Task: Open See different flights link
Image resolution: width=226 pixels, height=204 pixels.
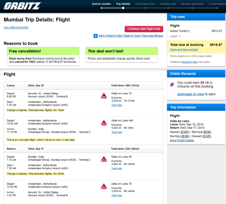Action: pos(16,28)
